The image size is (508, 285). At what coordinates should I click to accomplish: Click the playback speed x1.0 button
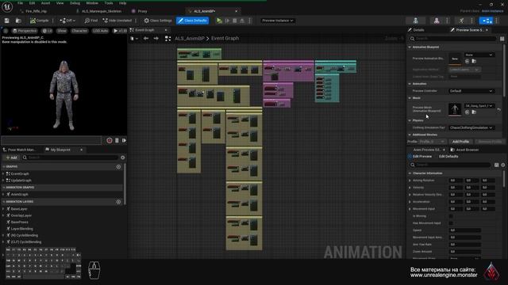tap(120, 31)
